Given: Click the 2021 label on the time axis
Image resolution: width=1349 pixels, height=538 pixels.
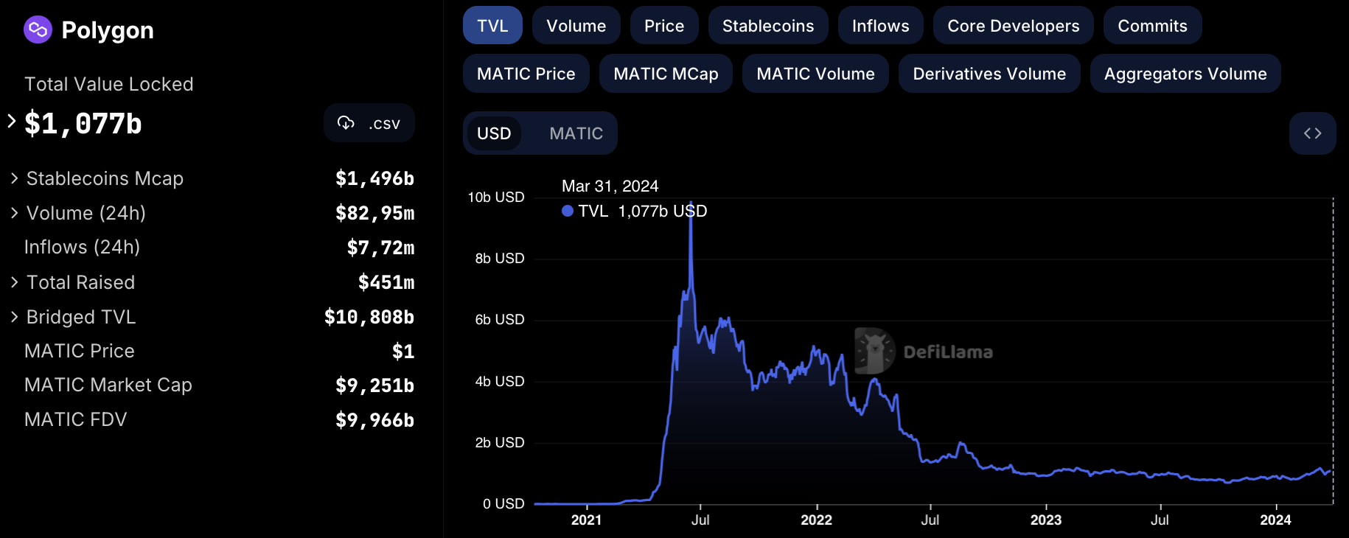Looking at the screenshot, I should point(586,520).
